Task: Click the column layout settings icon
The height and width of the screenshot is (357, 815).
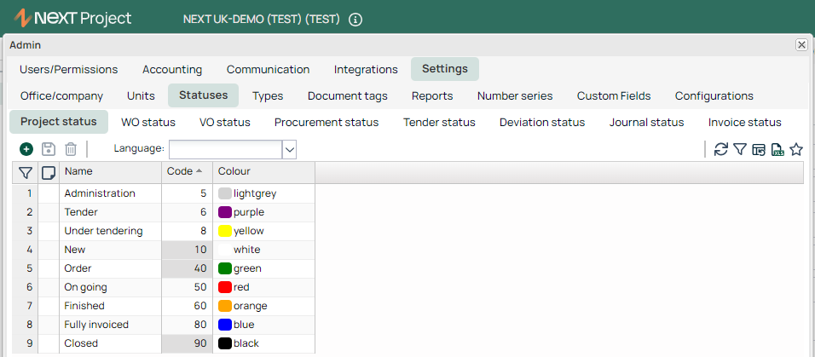Action: pos(759,150)
